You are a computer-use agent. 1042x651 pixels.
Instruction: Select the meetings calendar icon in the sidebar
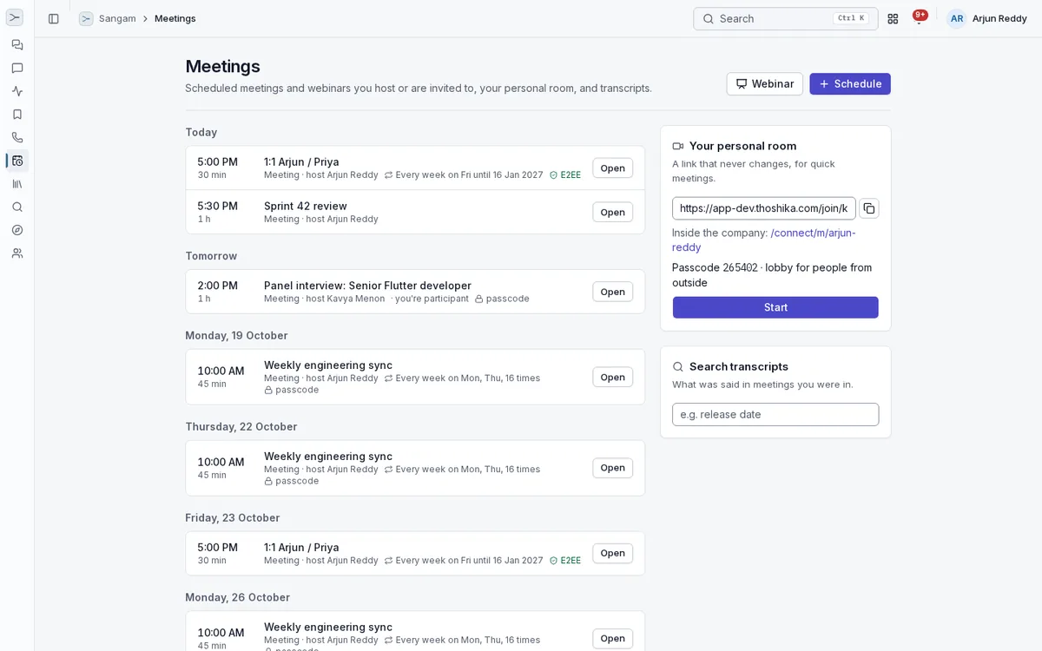[17, 161]
